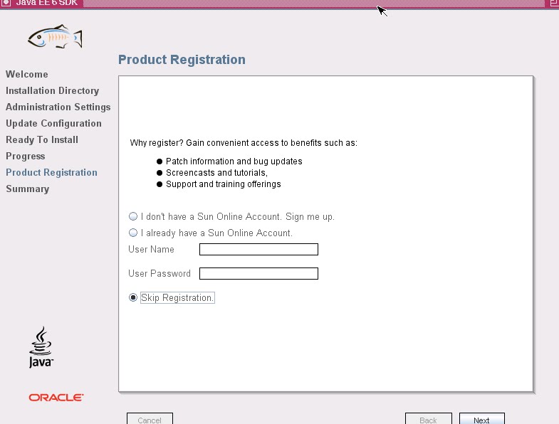Viewport: 559px width, 424px height.
Task: Cancel the installation wizard
Action: pos(150,419)
